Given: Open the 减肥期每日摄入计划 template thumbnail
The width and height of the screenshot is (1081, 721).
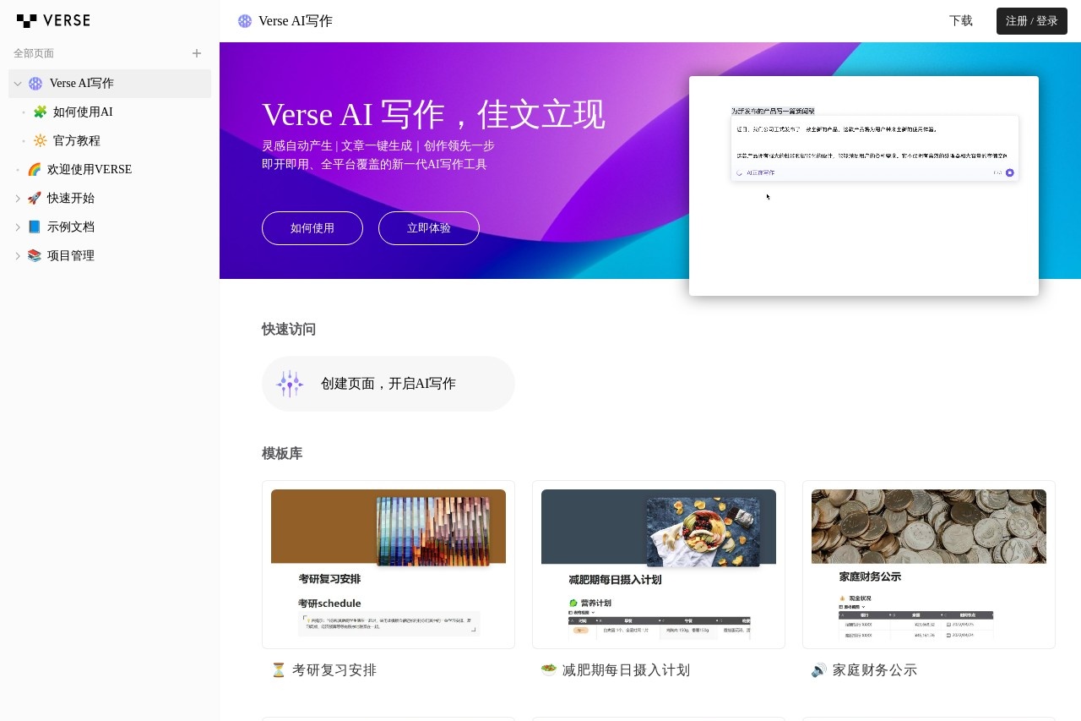Looking at the screenshot, I should [x=659, y=565].
